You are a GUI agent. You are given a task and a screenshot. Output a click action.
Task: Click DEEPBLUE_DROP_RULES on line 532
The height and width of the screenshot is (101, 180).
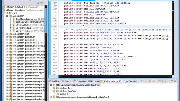click(x=109, y=45)
